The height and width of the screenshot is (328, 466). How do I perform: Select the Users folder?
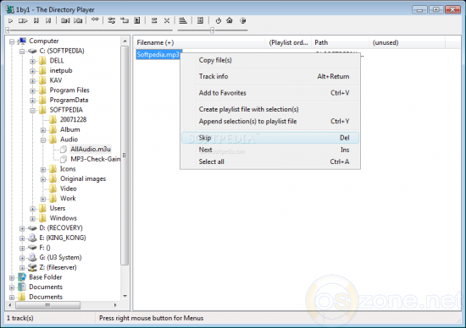click(x=58, y=209)
